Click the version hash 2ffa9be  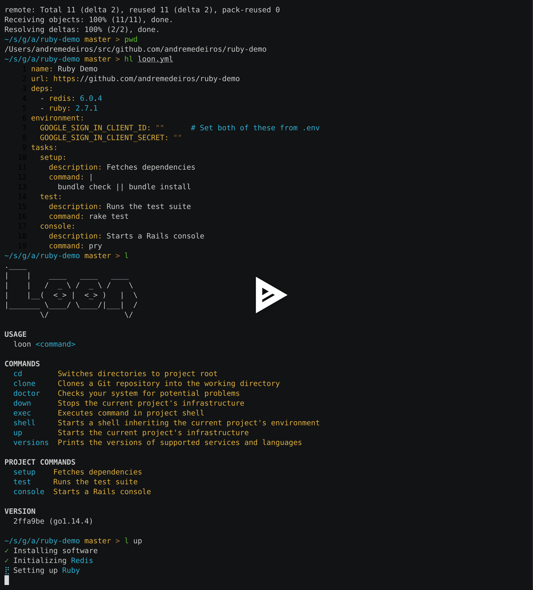[29, 521]
